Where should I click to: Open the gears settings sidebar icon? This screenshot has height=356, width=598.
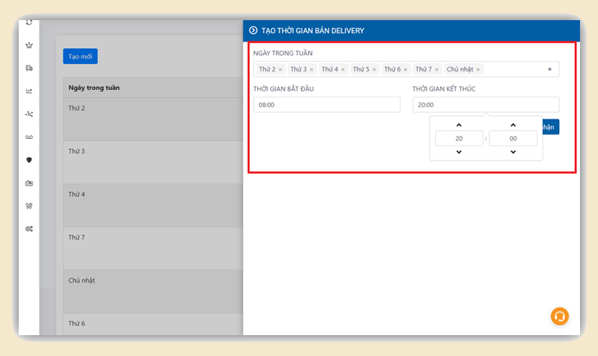tap(29, 229)
